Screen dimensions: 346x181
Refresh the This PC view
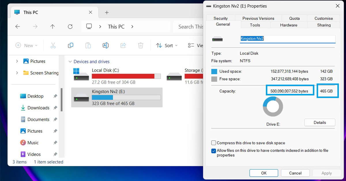pos(70,27)
